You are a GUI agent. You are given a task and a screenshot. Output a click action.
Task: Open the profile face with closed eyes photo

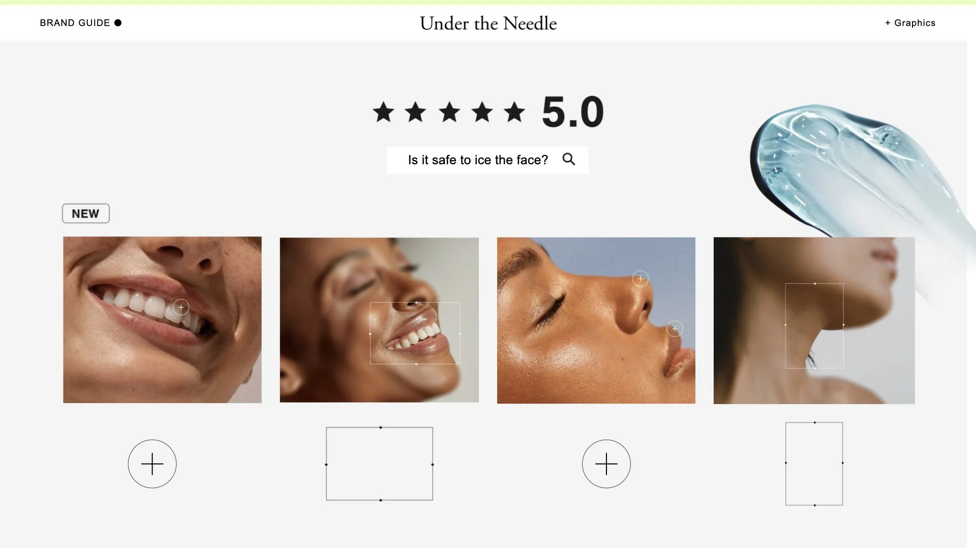click(596, 320)
